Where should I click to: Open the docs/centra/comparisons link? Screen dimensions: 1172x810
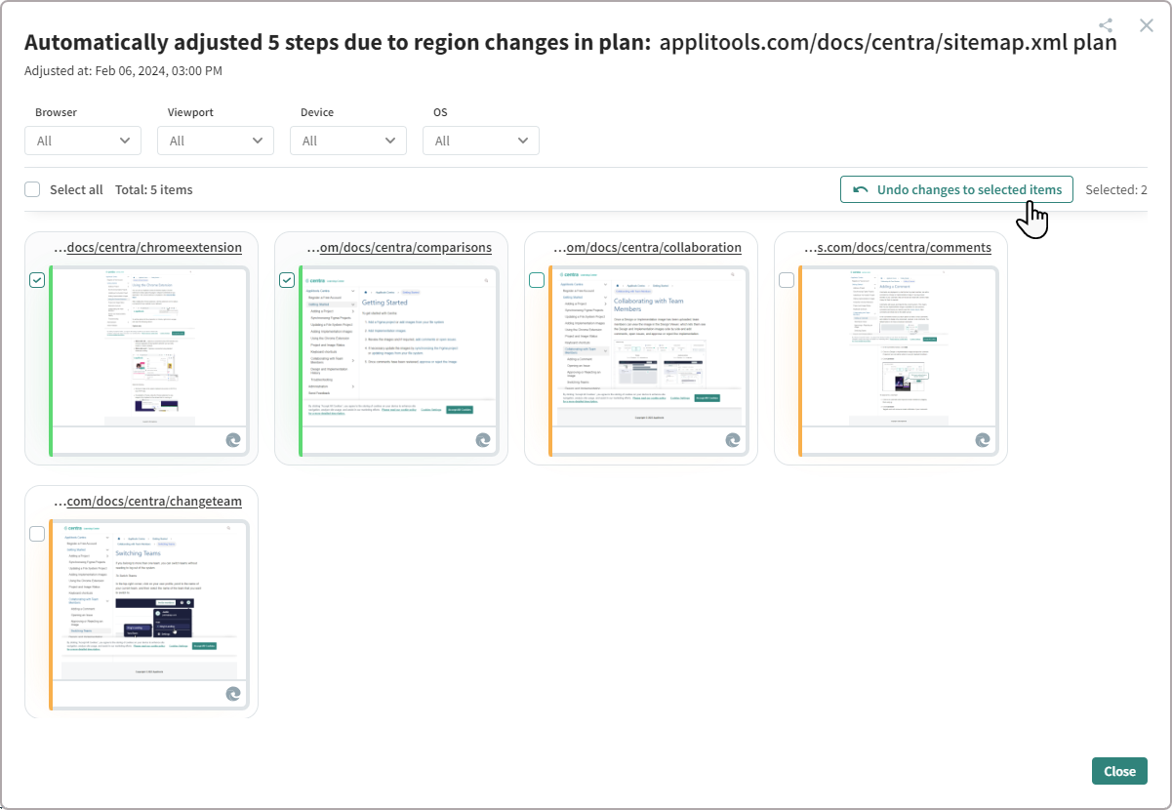399,247
